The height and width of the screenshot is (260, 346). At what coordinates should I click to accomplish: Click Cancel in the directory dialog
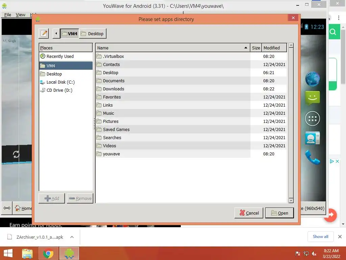point(249,213)
